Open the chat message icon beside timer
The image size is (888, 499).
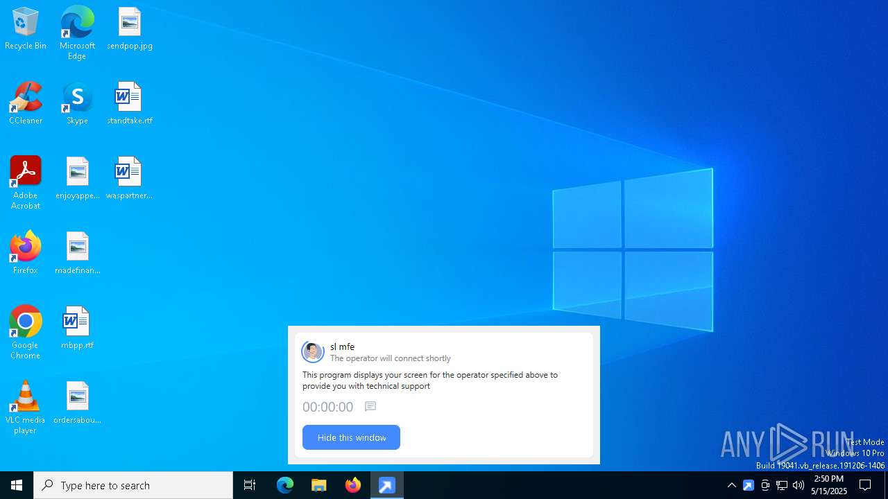(370, 407)
